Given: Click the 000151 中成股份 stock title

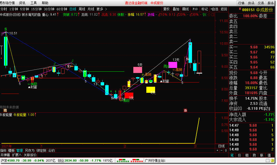Looking at the screenshot, I should [x=257, y=10].
